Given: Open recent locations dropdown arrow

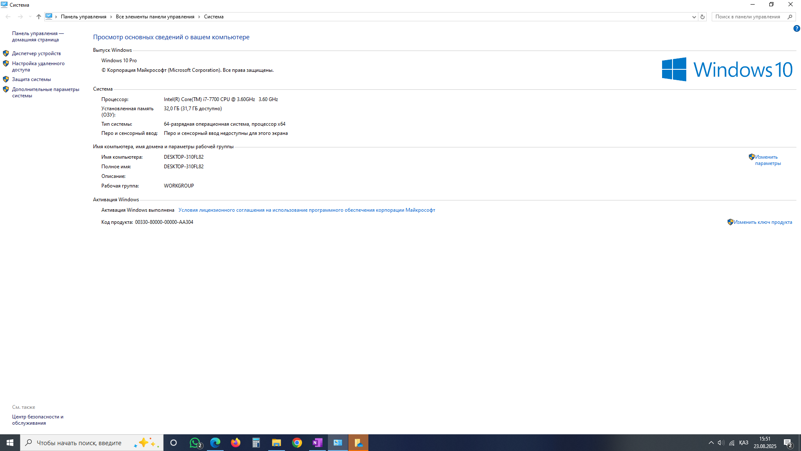Looking at the screenshot, I should (30, 17).
